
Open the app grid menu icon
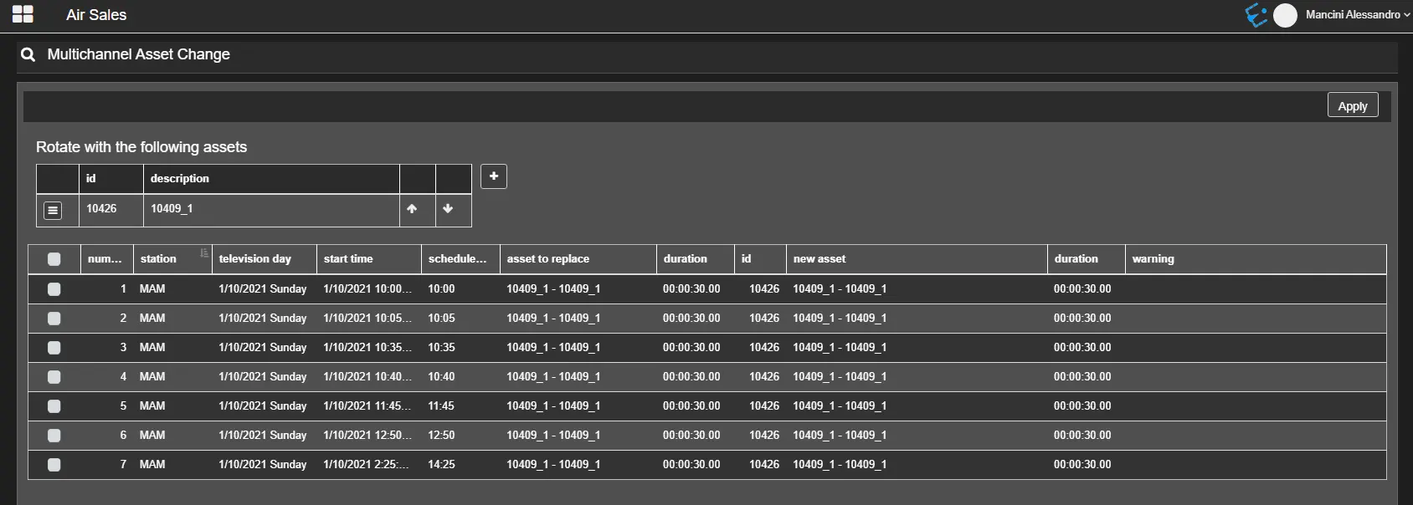(23, 14)
